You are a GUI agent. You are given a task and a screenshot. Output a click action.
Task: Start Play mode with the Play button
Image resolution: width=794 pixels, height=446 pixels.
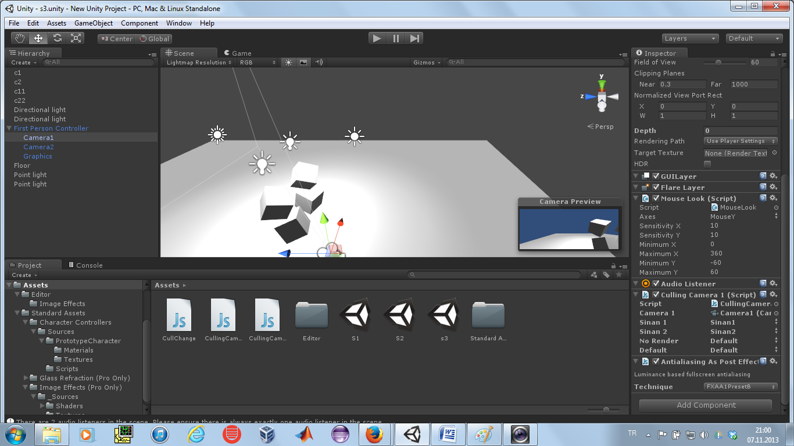(x=377, y=38)
